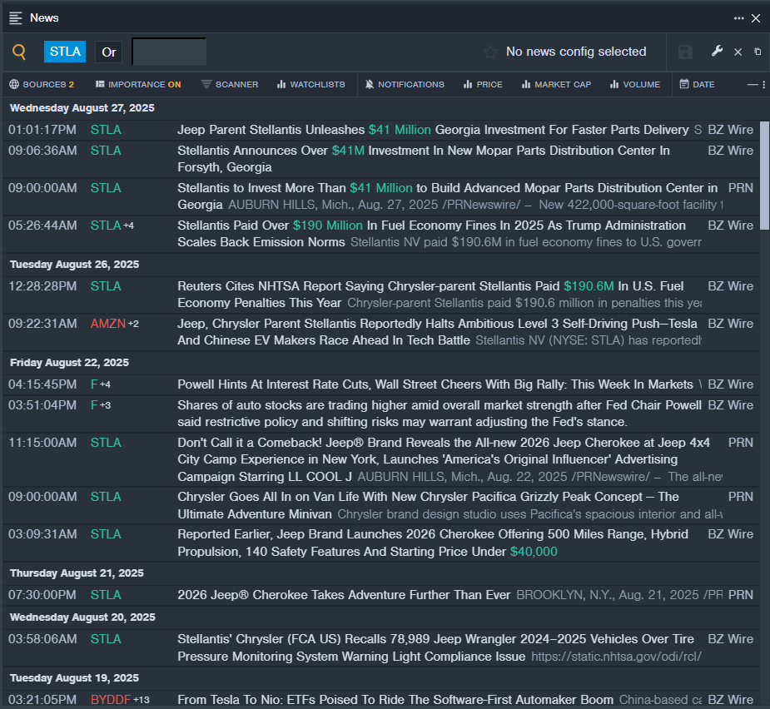Open Chrysler Recalls 78,989 Jeep Wrangler headline
The width and height of the screenshot is (770, 709).
coord(435,647)
